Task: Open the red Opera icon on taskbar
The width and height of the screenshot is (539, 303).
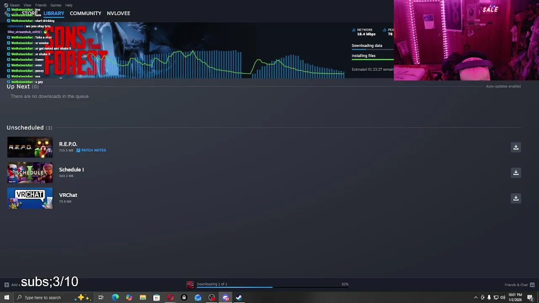Action: [x=170, y=298]
